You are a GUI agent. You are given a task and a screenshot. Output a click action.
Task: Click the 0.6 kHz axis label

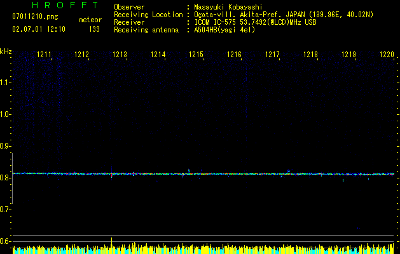tap(5, 241)
